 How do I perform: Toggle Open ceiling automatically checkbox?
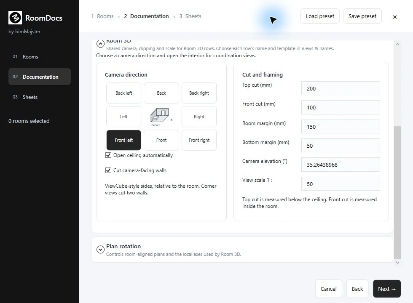[108, 155]
